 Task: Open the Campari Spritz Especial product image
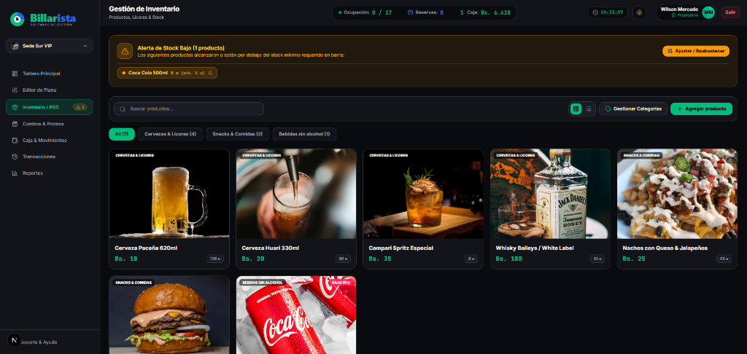423,194
